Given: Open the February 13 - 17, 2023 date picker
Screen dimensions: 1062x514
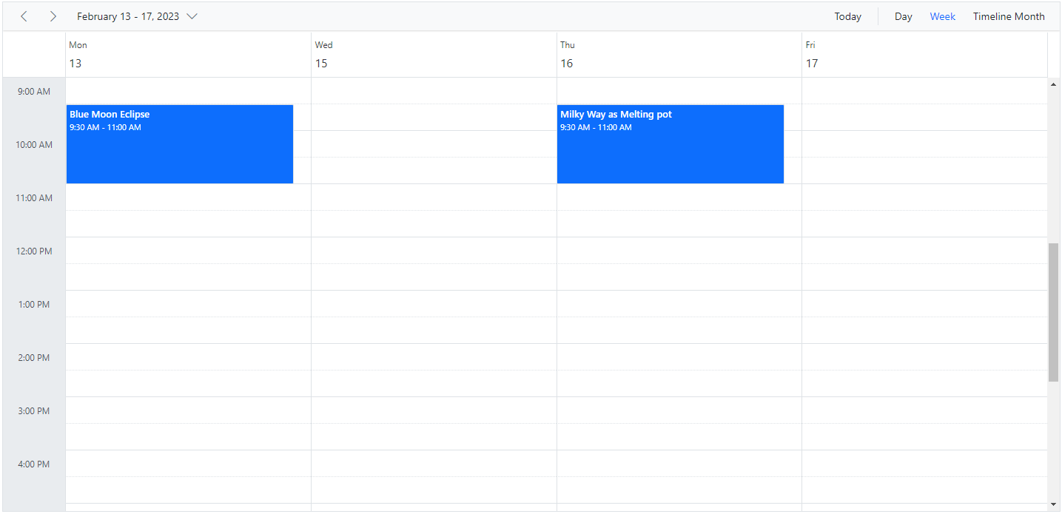Looking at the screenshot, I should pos(137,16).
